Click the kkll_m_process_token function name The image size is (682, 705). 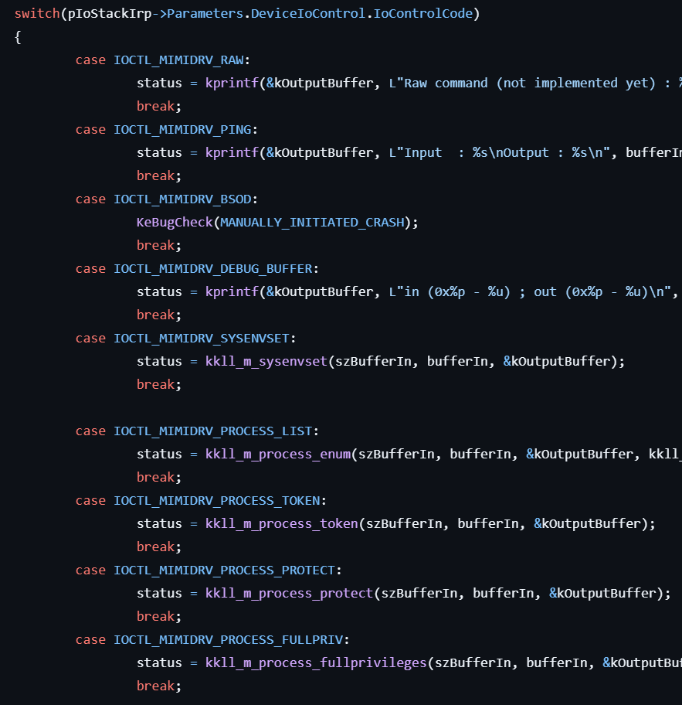282,524
